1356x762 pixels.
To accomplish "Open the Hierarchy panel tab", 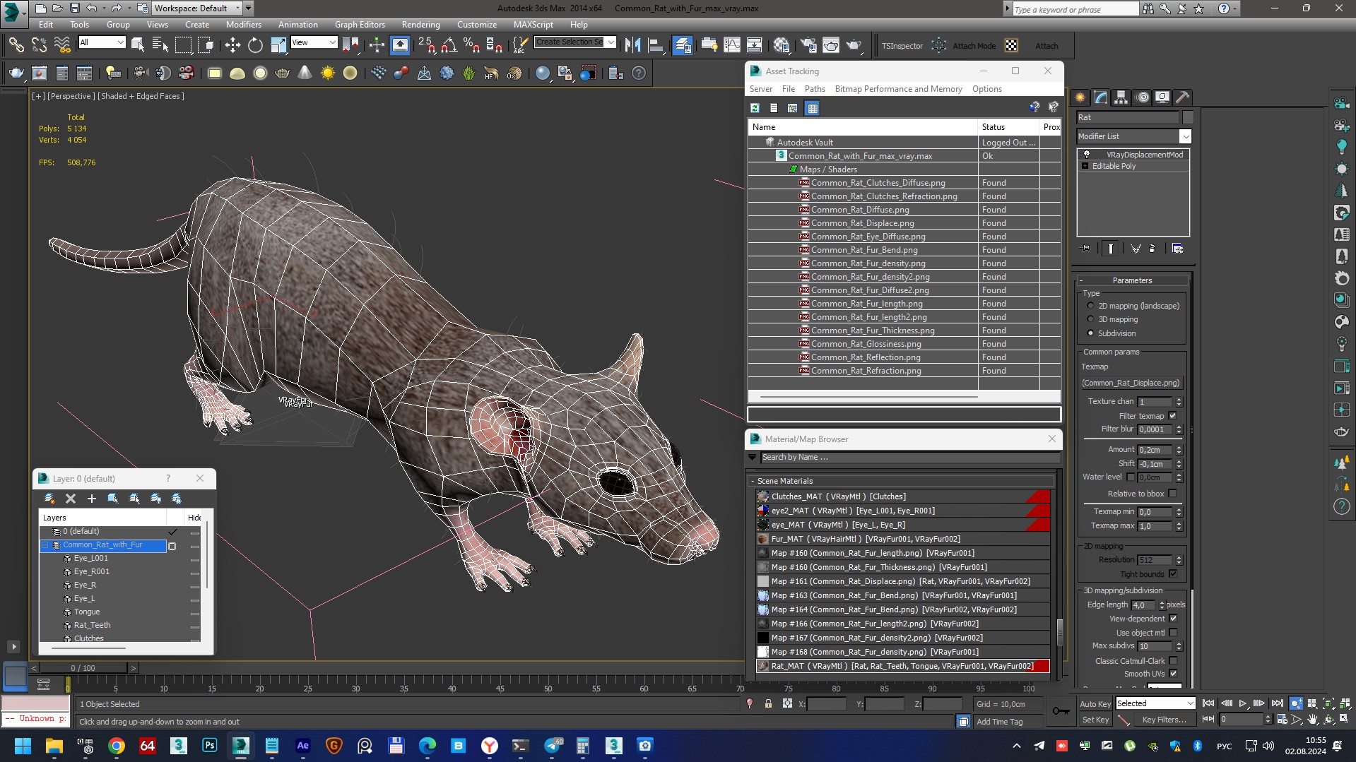I will 1121,97.
